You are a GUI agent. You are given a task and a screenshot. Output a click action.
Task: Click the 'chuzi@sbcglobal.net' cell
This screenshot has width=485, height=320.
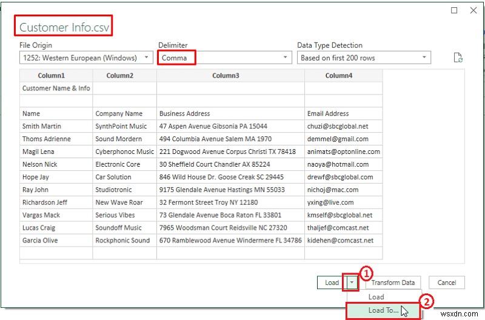[344, 126]
